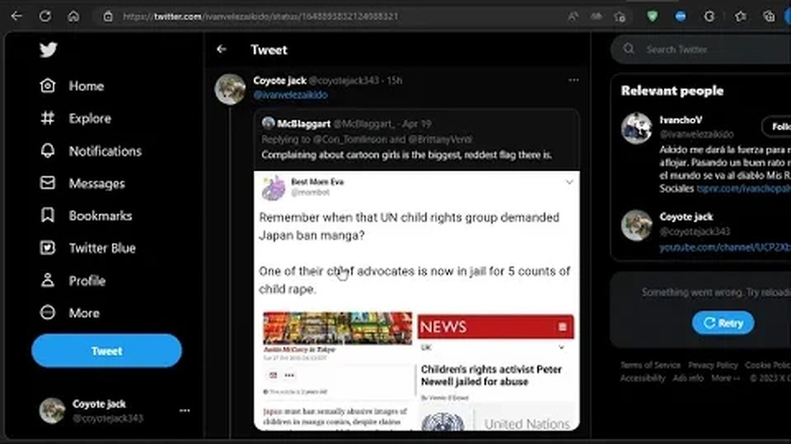Click the More menu label in sidebar

[x=84, y=313]
